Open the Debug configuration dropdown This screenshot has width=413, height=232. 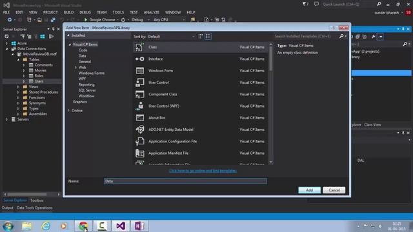[x=141, y=20]
